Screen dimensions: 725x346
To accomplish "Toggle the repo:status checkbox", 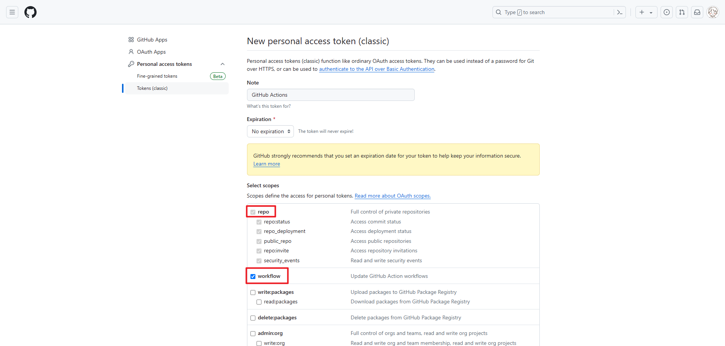I will click(x=259, y=222).
